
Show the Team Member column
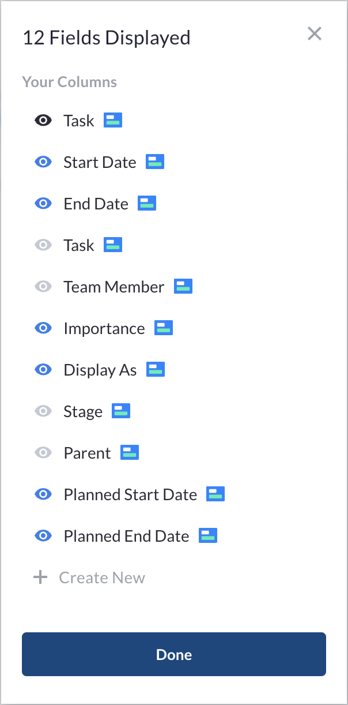pos(43,287)
